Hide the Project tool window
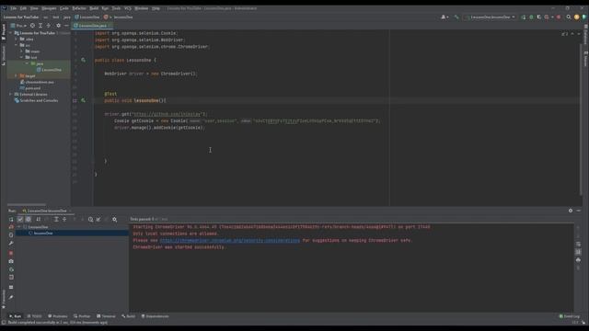The height and width of the screenshot is (331, 589). click(66, 26)
